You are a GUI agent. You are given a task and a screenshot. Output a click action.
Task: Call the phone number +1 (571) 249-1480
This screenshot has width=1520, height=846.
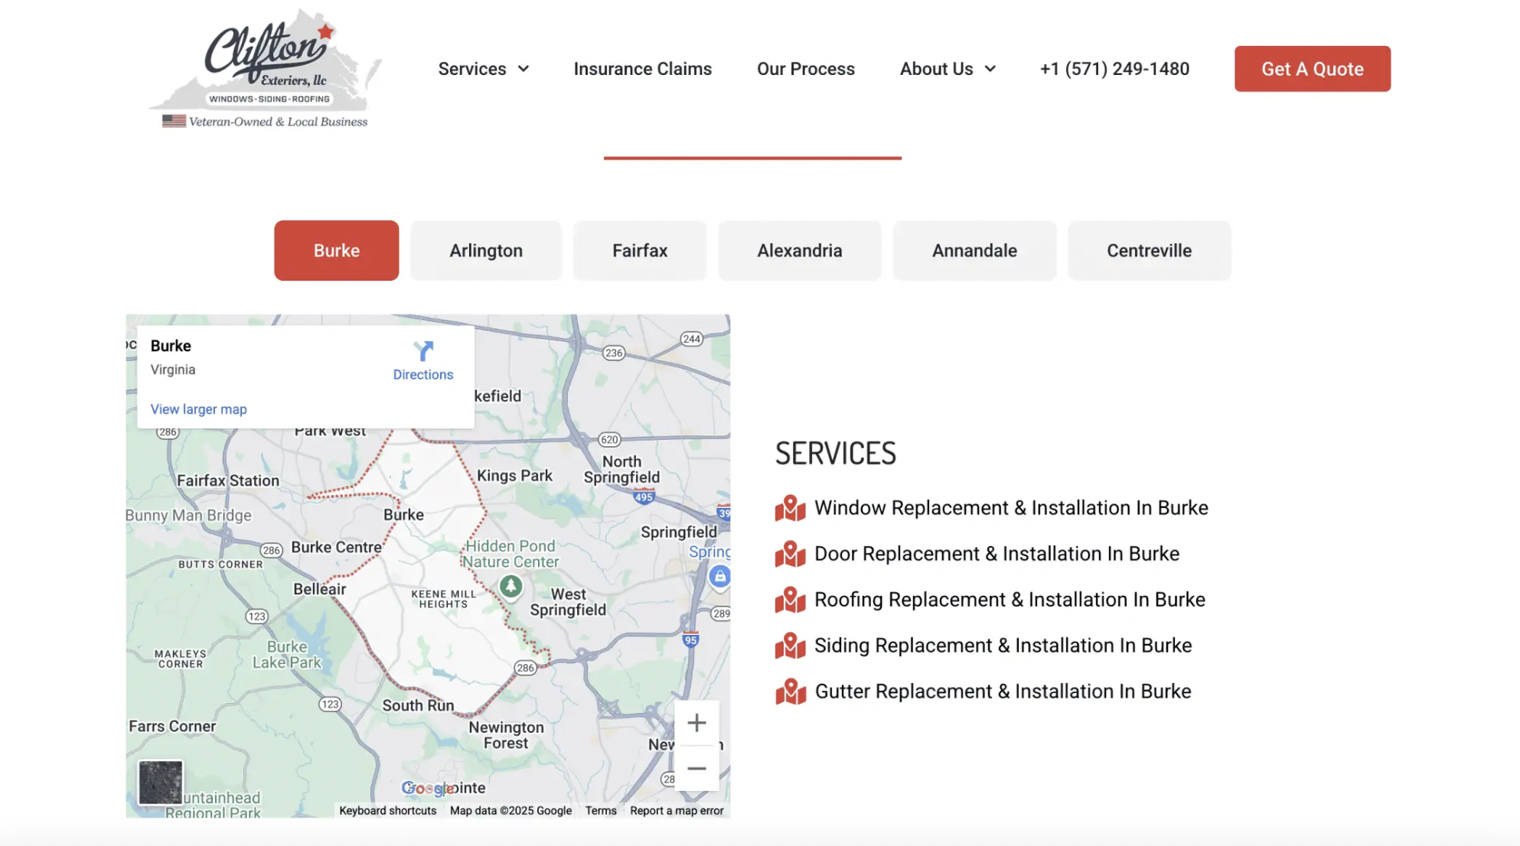tap(1114, 68)
